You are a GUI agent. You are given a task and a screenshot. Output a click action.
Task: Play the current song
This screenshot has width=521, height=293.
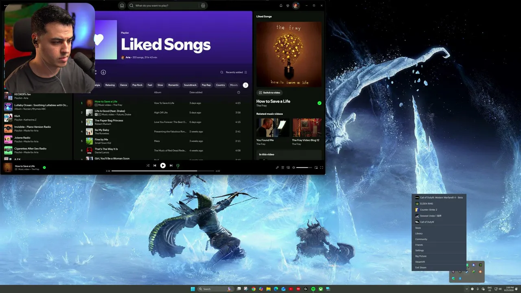coord(163,166)
